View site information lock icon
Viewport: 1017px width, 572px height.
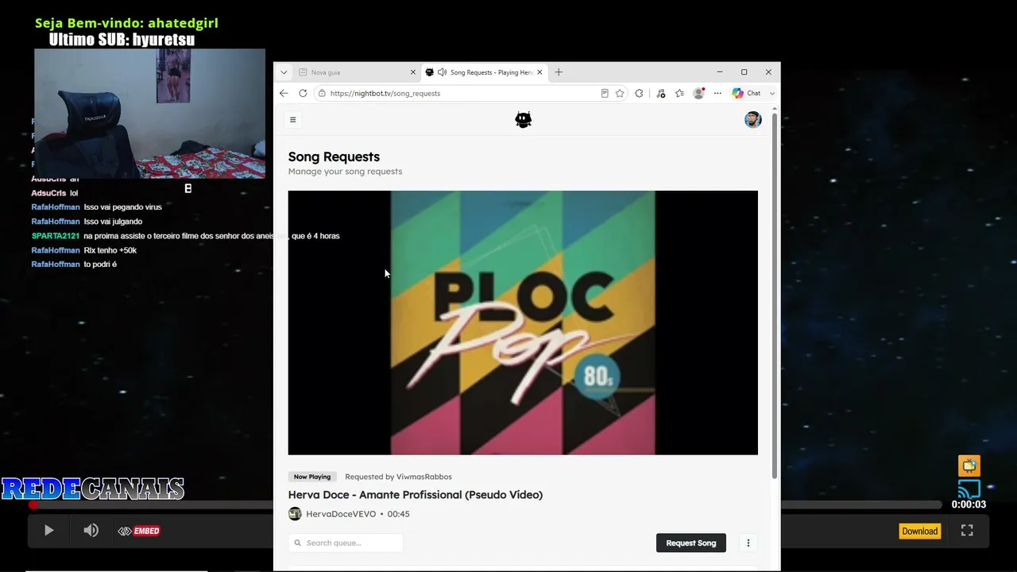pyautogui.click(x=322, y=93)
